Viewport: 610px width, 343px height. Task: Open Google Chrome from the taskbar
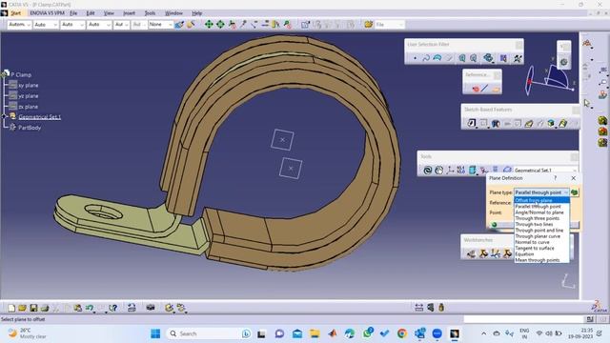402,333
